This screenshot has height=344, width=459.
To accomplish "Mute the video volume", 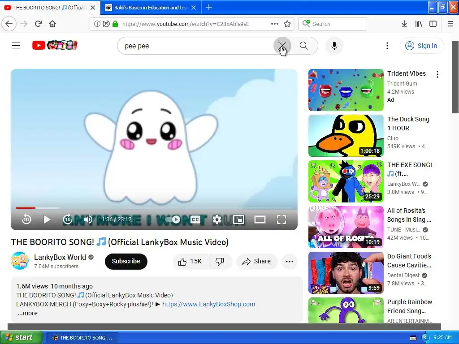I will (x=88, y=219).
